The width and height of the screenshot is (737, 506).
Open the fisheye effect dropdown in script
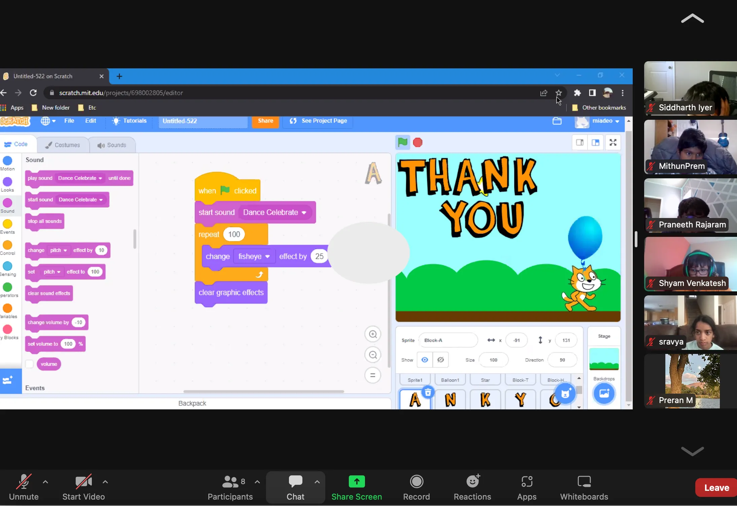[254, 256]
